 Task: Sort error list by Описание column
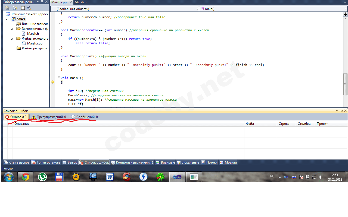pyautogui.click(x=128, y=124)
